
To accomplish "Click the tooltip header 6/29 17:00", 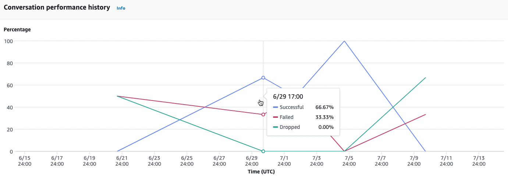I will (x=288, y=96).
